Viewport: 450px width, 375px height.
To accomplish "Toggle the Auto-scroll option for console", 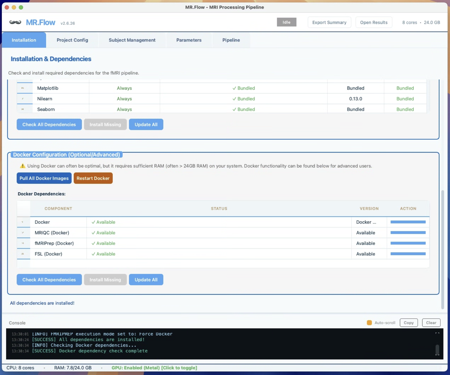I will pyautogui.click(x=369, y=323).
